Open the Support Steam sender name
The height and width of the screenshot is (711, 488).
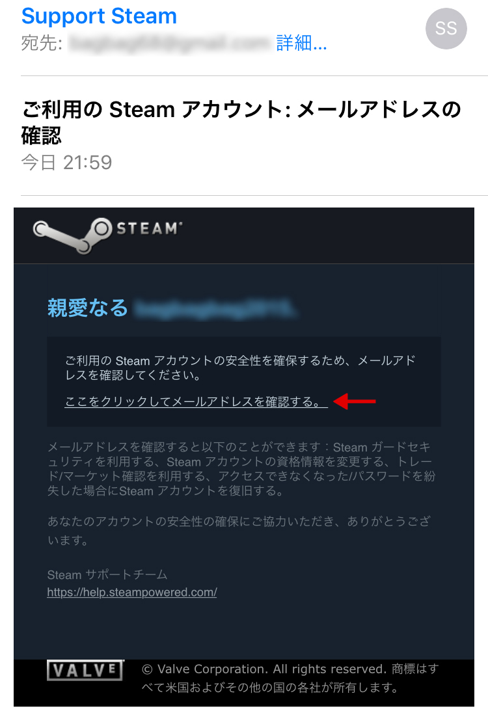99,16
